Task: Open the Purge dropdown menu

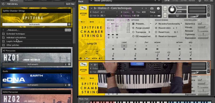Action: click(155, 12)
